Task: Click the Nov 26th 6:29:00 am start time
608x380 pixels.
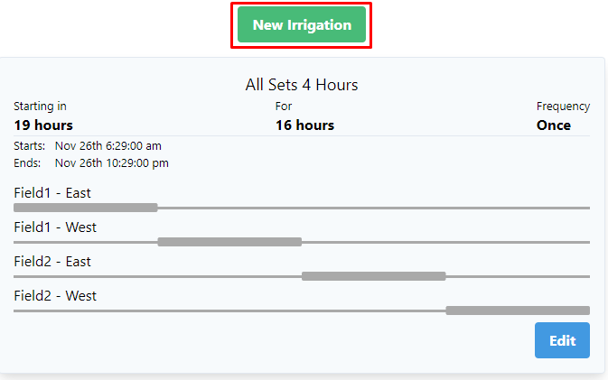Action: pyautogui.click(x=108, y=146)
